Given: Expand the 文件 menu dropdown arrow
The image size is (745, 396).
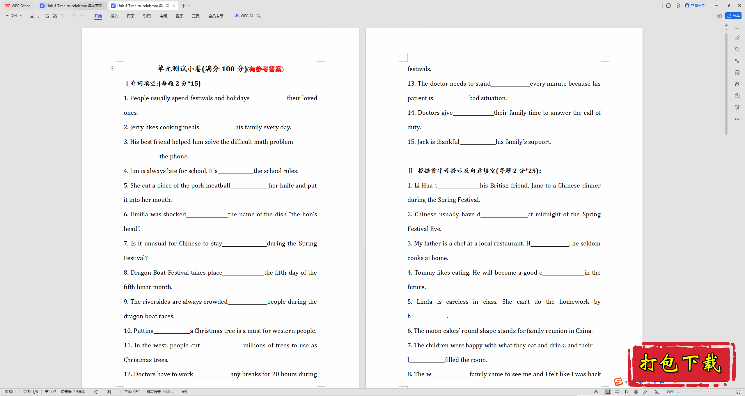Looking at the screenshot, I should pos(21,16).
